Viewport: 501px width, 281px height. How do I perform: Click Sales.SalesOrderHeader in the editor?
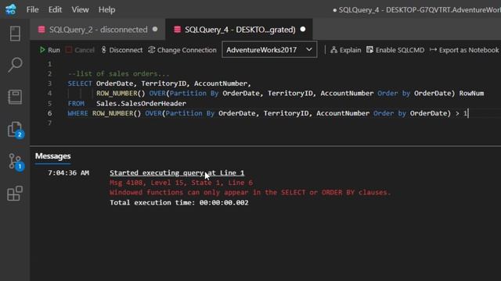click(141, 104)
